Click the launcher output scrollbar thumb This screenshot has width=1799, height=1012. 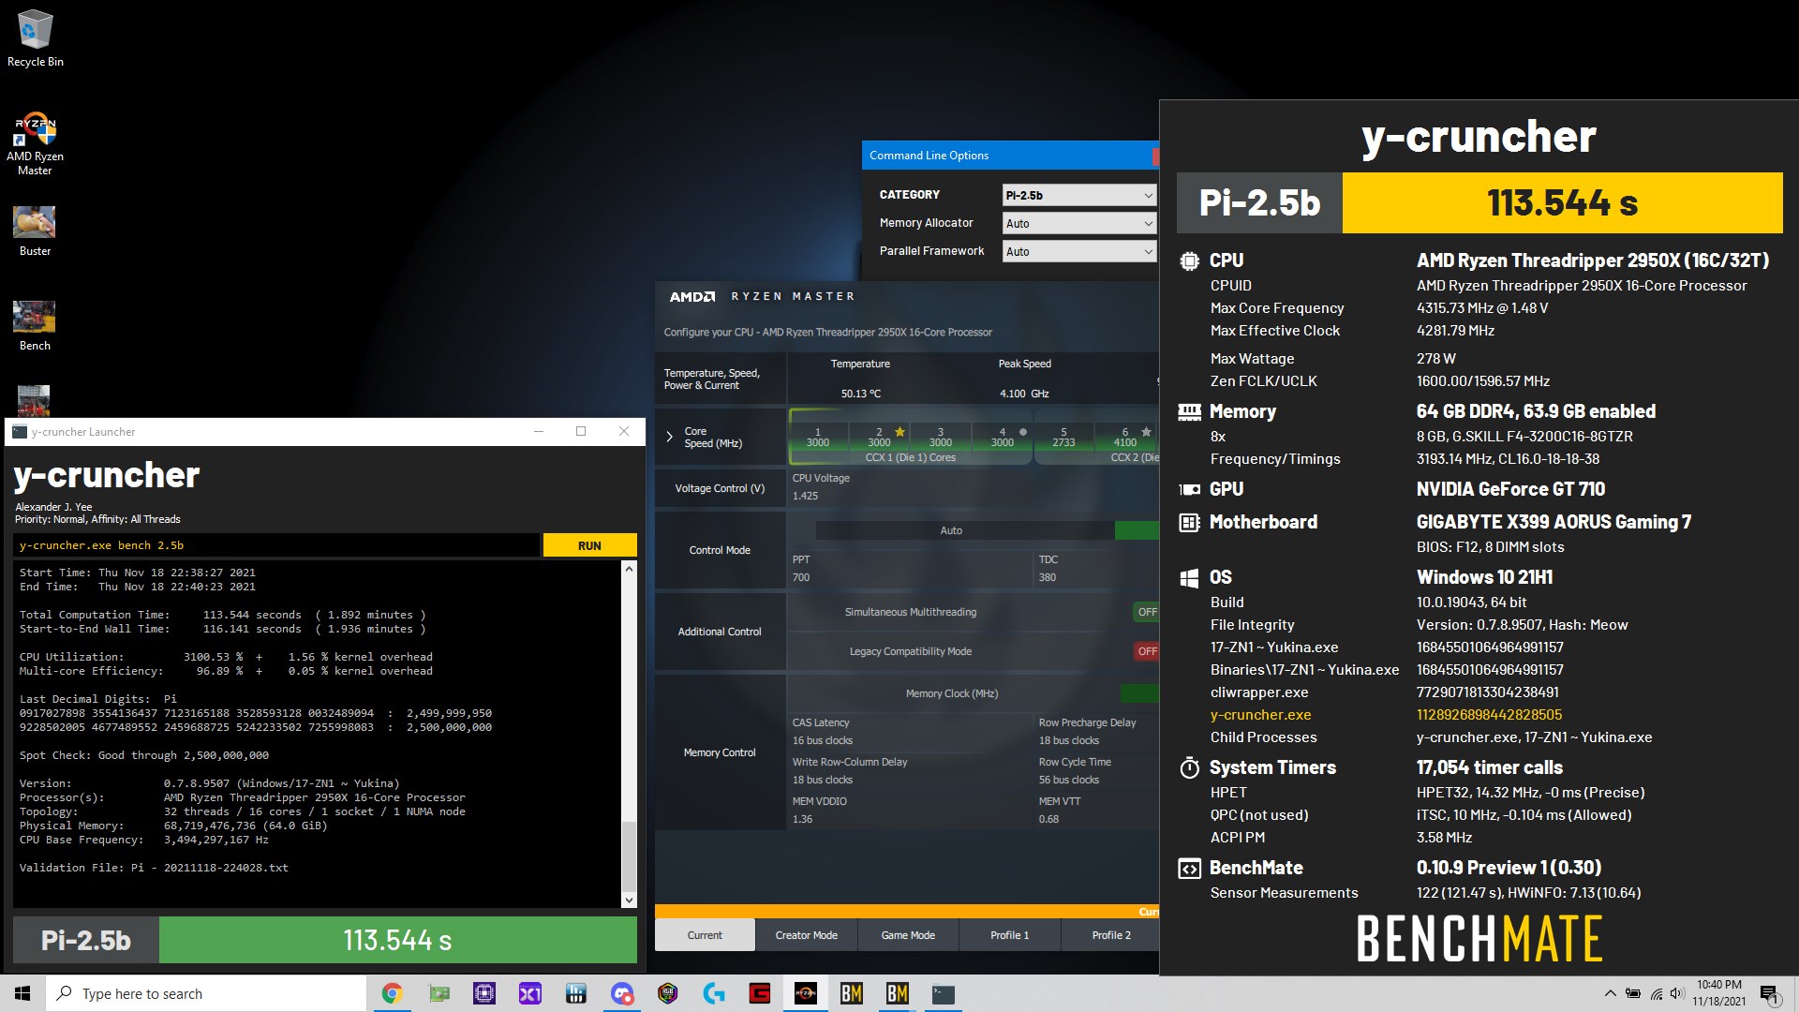(629, 856)
